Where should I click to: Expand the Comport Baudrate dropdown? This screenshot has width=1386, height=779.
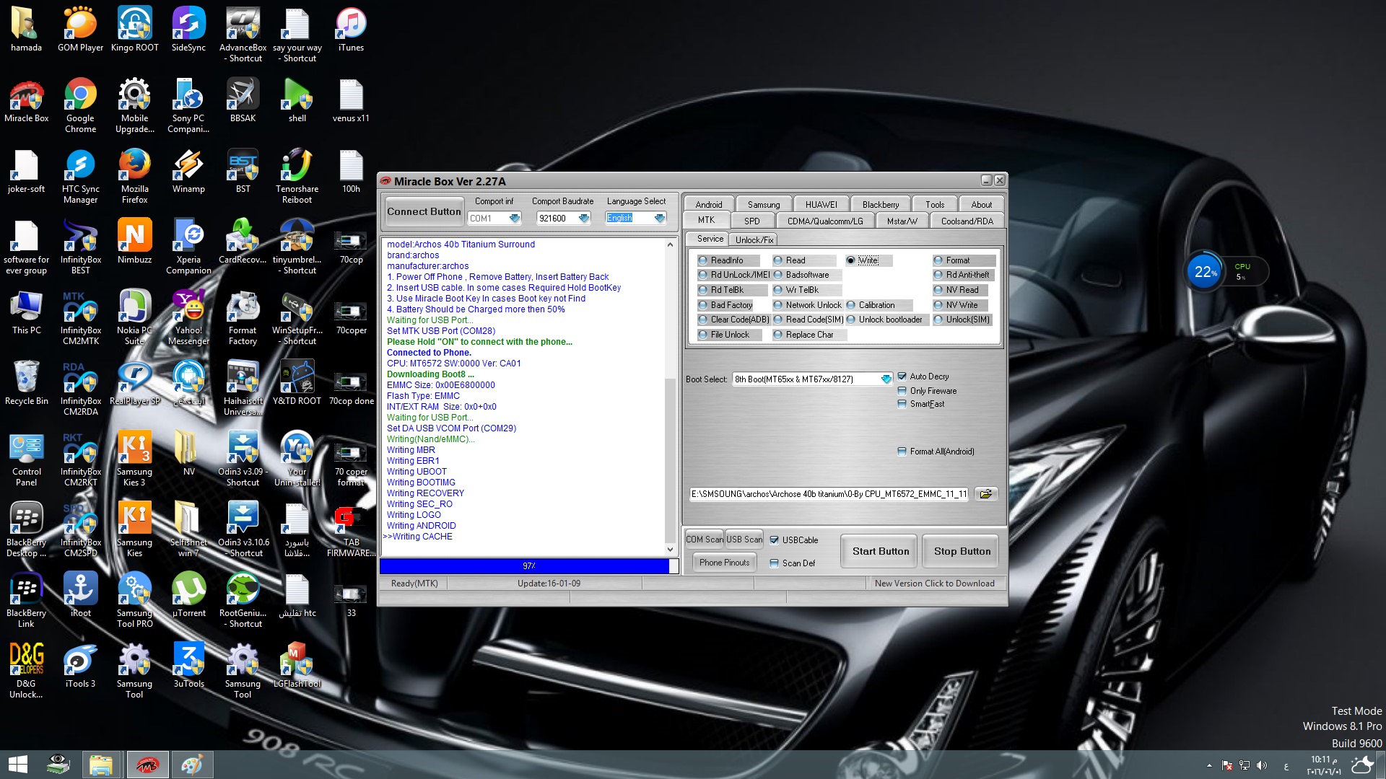(x=584, y=219)
